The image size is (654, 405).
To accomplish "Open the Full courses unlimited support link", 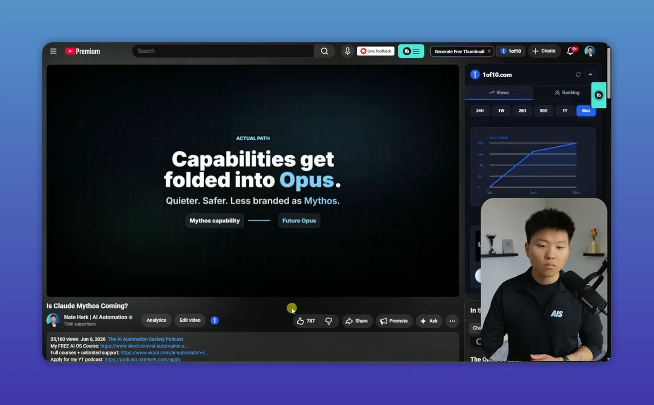I will click(x=164, y=352).
